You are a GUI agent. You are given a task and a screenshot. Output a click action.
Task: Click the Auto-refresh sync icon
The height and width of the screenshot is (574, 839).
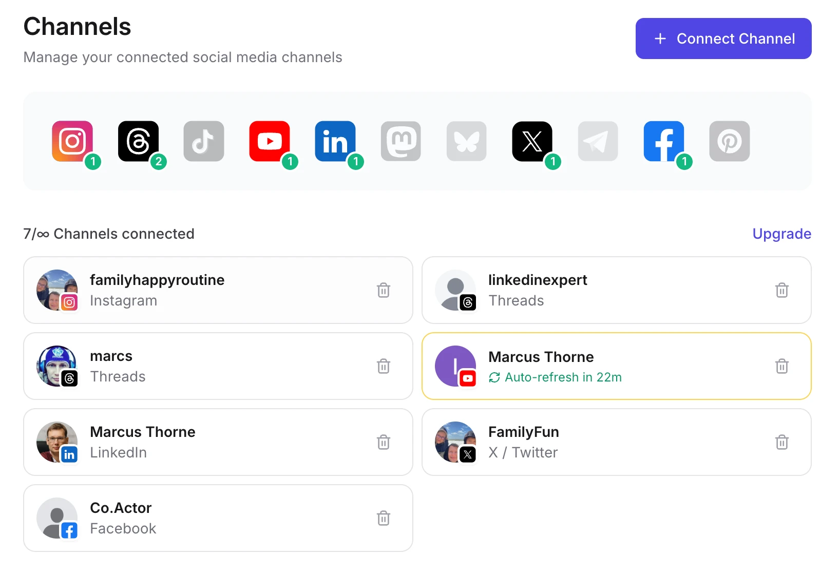click(x=494, y=377)
